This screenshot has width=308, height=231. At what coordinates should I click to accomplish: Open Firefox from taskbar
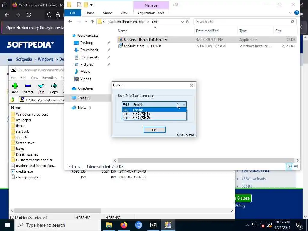124,225
